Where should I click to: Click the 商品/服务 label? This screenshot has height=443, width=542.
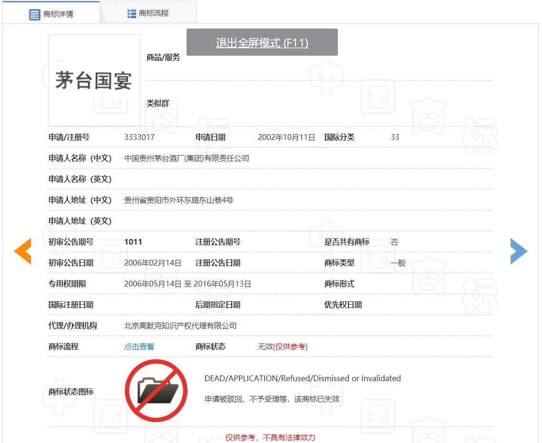pos(163,58)
